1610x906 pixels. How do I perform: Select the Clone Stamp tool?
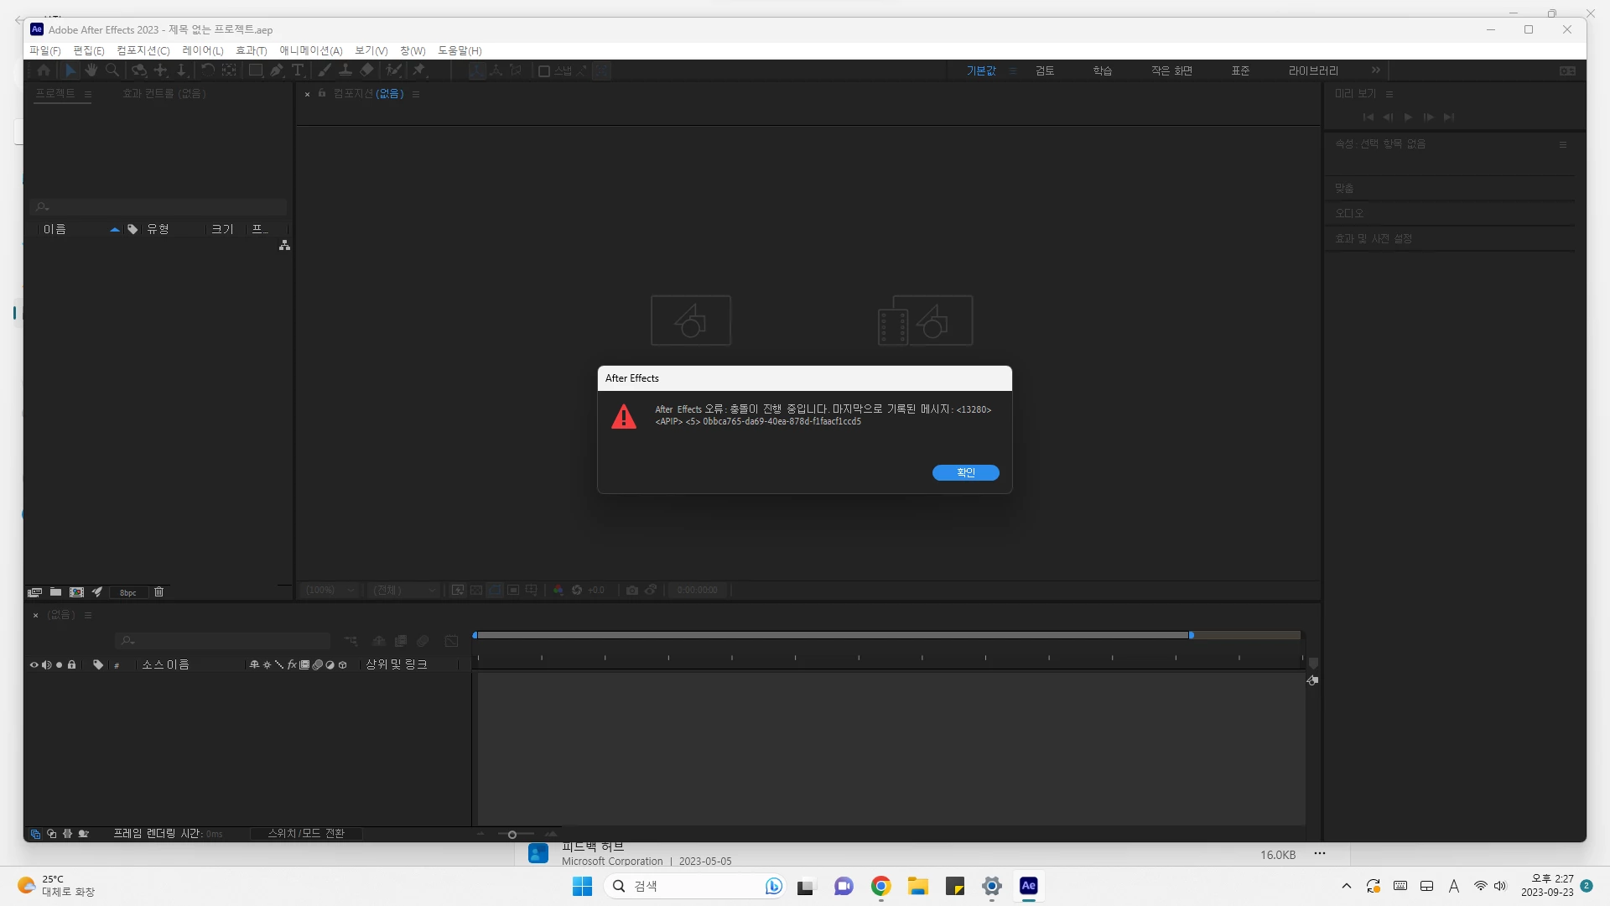345,70
